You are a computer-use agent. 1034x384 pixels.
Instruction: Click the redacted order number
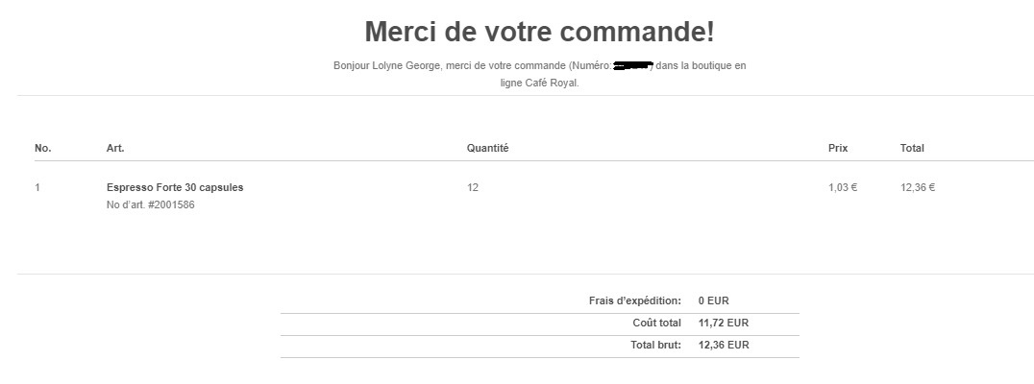[632, 65]
